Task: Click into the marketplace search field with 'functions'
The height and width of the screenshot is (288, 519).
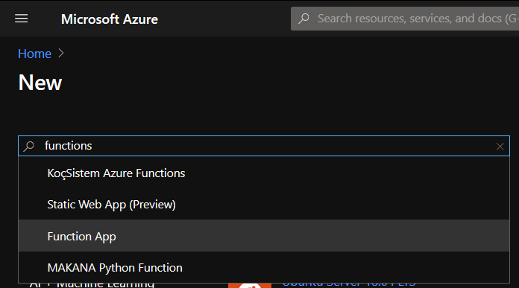Action: (264, 146)
